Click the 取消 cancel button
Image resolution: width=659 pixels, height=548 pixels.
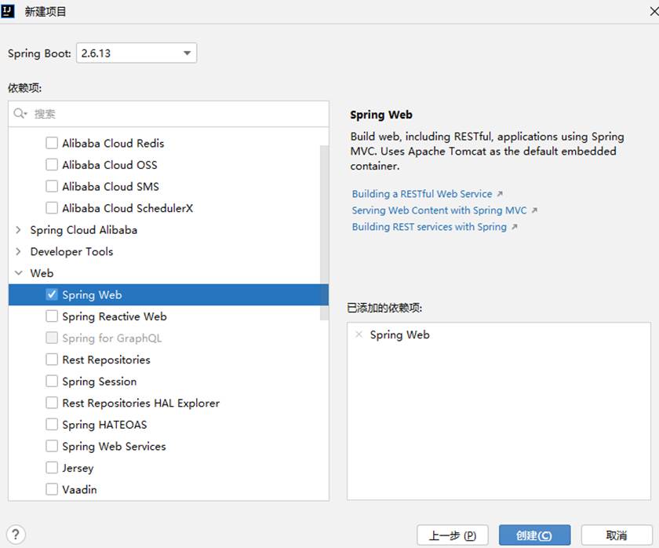pos(617,535)
